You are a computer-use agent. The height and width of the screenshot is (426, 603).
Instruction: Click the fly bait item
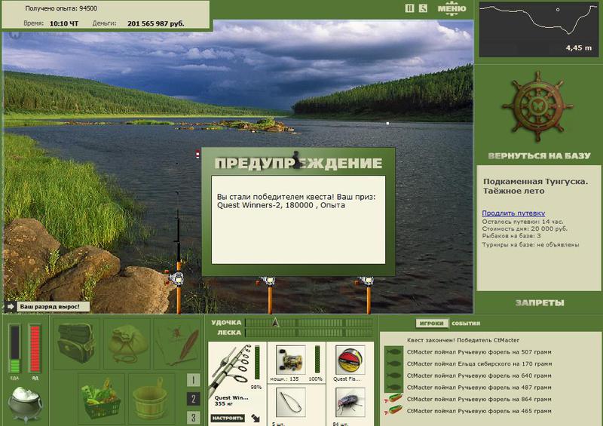coord(350,403)
